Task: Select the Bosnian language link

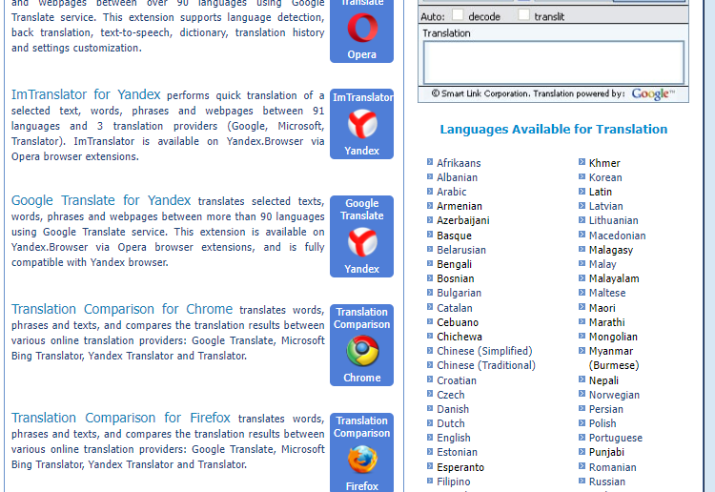Action: [x=455, y=278]
